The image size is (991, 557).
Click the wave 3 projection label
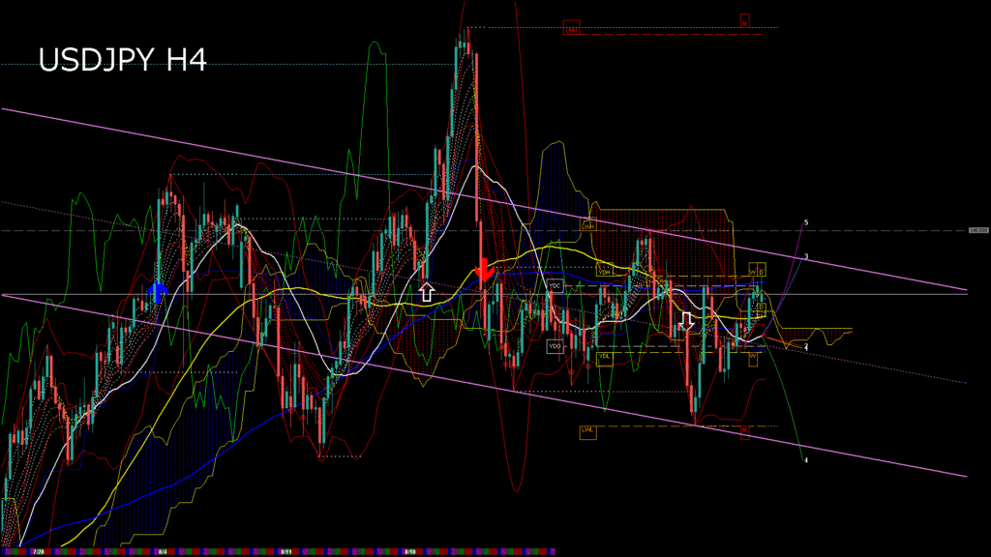coord(806,257)
